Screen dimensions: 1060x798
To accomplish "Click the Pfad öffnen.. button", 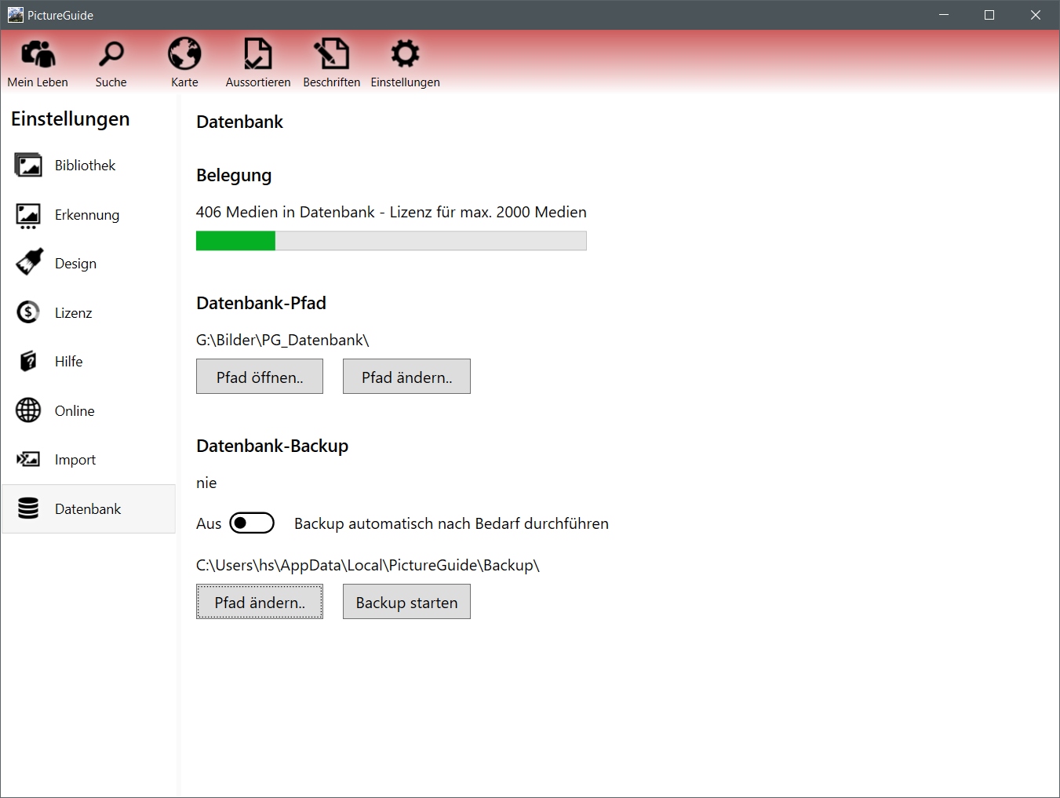I will [260, 377].
